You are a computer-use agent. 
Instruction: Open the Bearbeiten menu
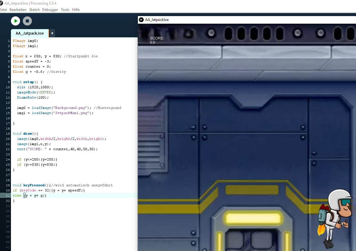[18, 9]
